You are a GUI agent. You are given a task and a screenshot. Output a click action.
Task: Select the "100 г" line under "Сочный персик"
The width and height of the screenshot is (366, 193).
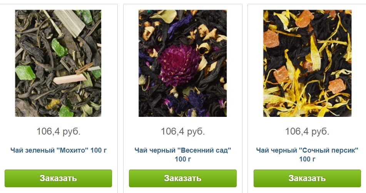[x=307, y=159]
